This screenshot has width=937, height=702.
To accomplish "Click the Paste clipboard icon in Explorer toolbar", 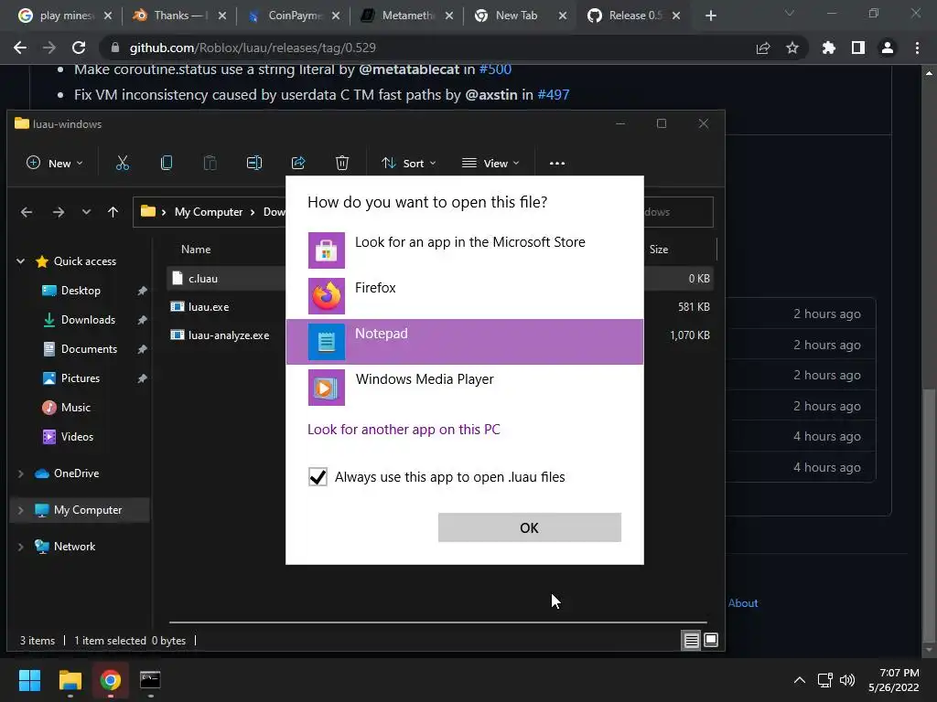I will click(x=210, y=163).
